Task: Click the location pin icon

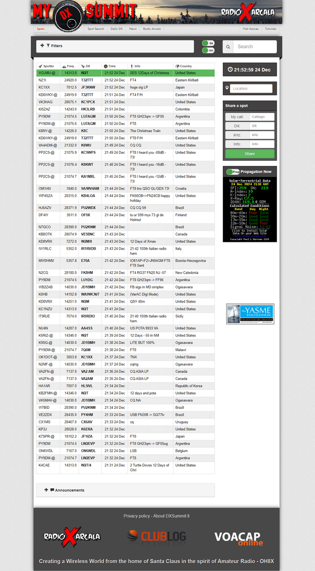Action: [x=230, y=88]
